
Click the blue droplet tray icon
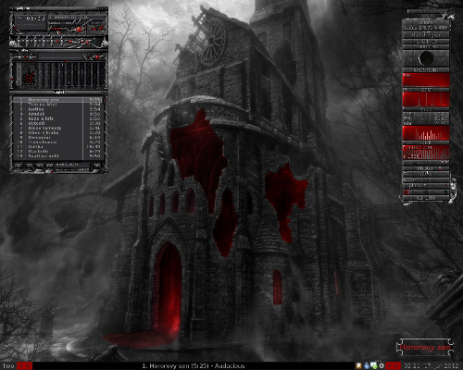click(x=367, y=366)
